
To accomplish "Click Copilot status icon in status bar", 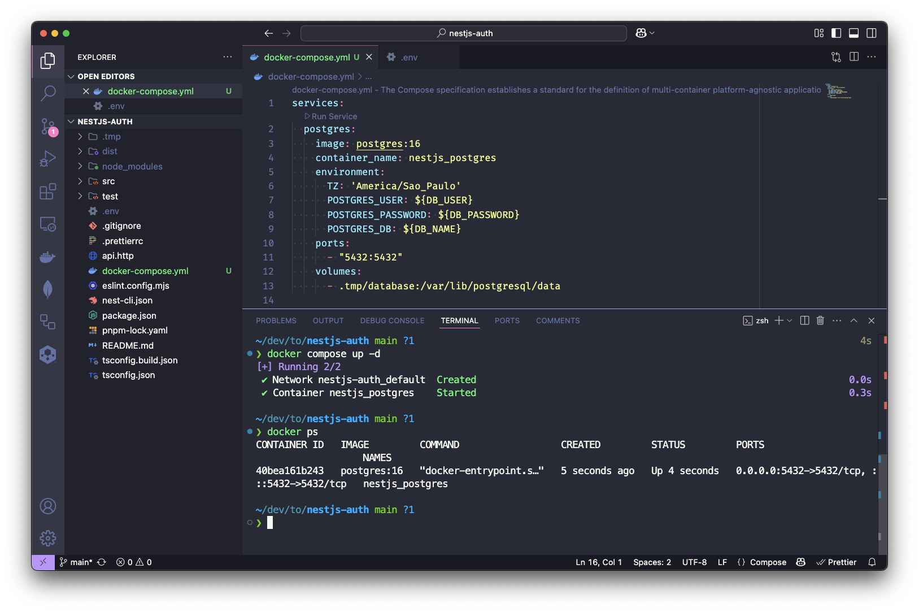I will click(800, 562).
